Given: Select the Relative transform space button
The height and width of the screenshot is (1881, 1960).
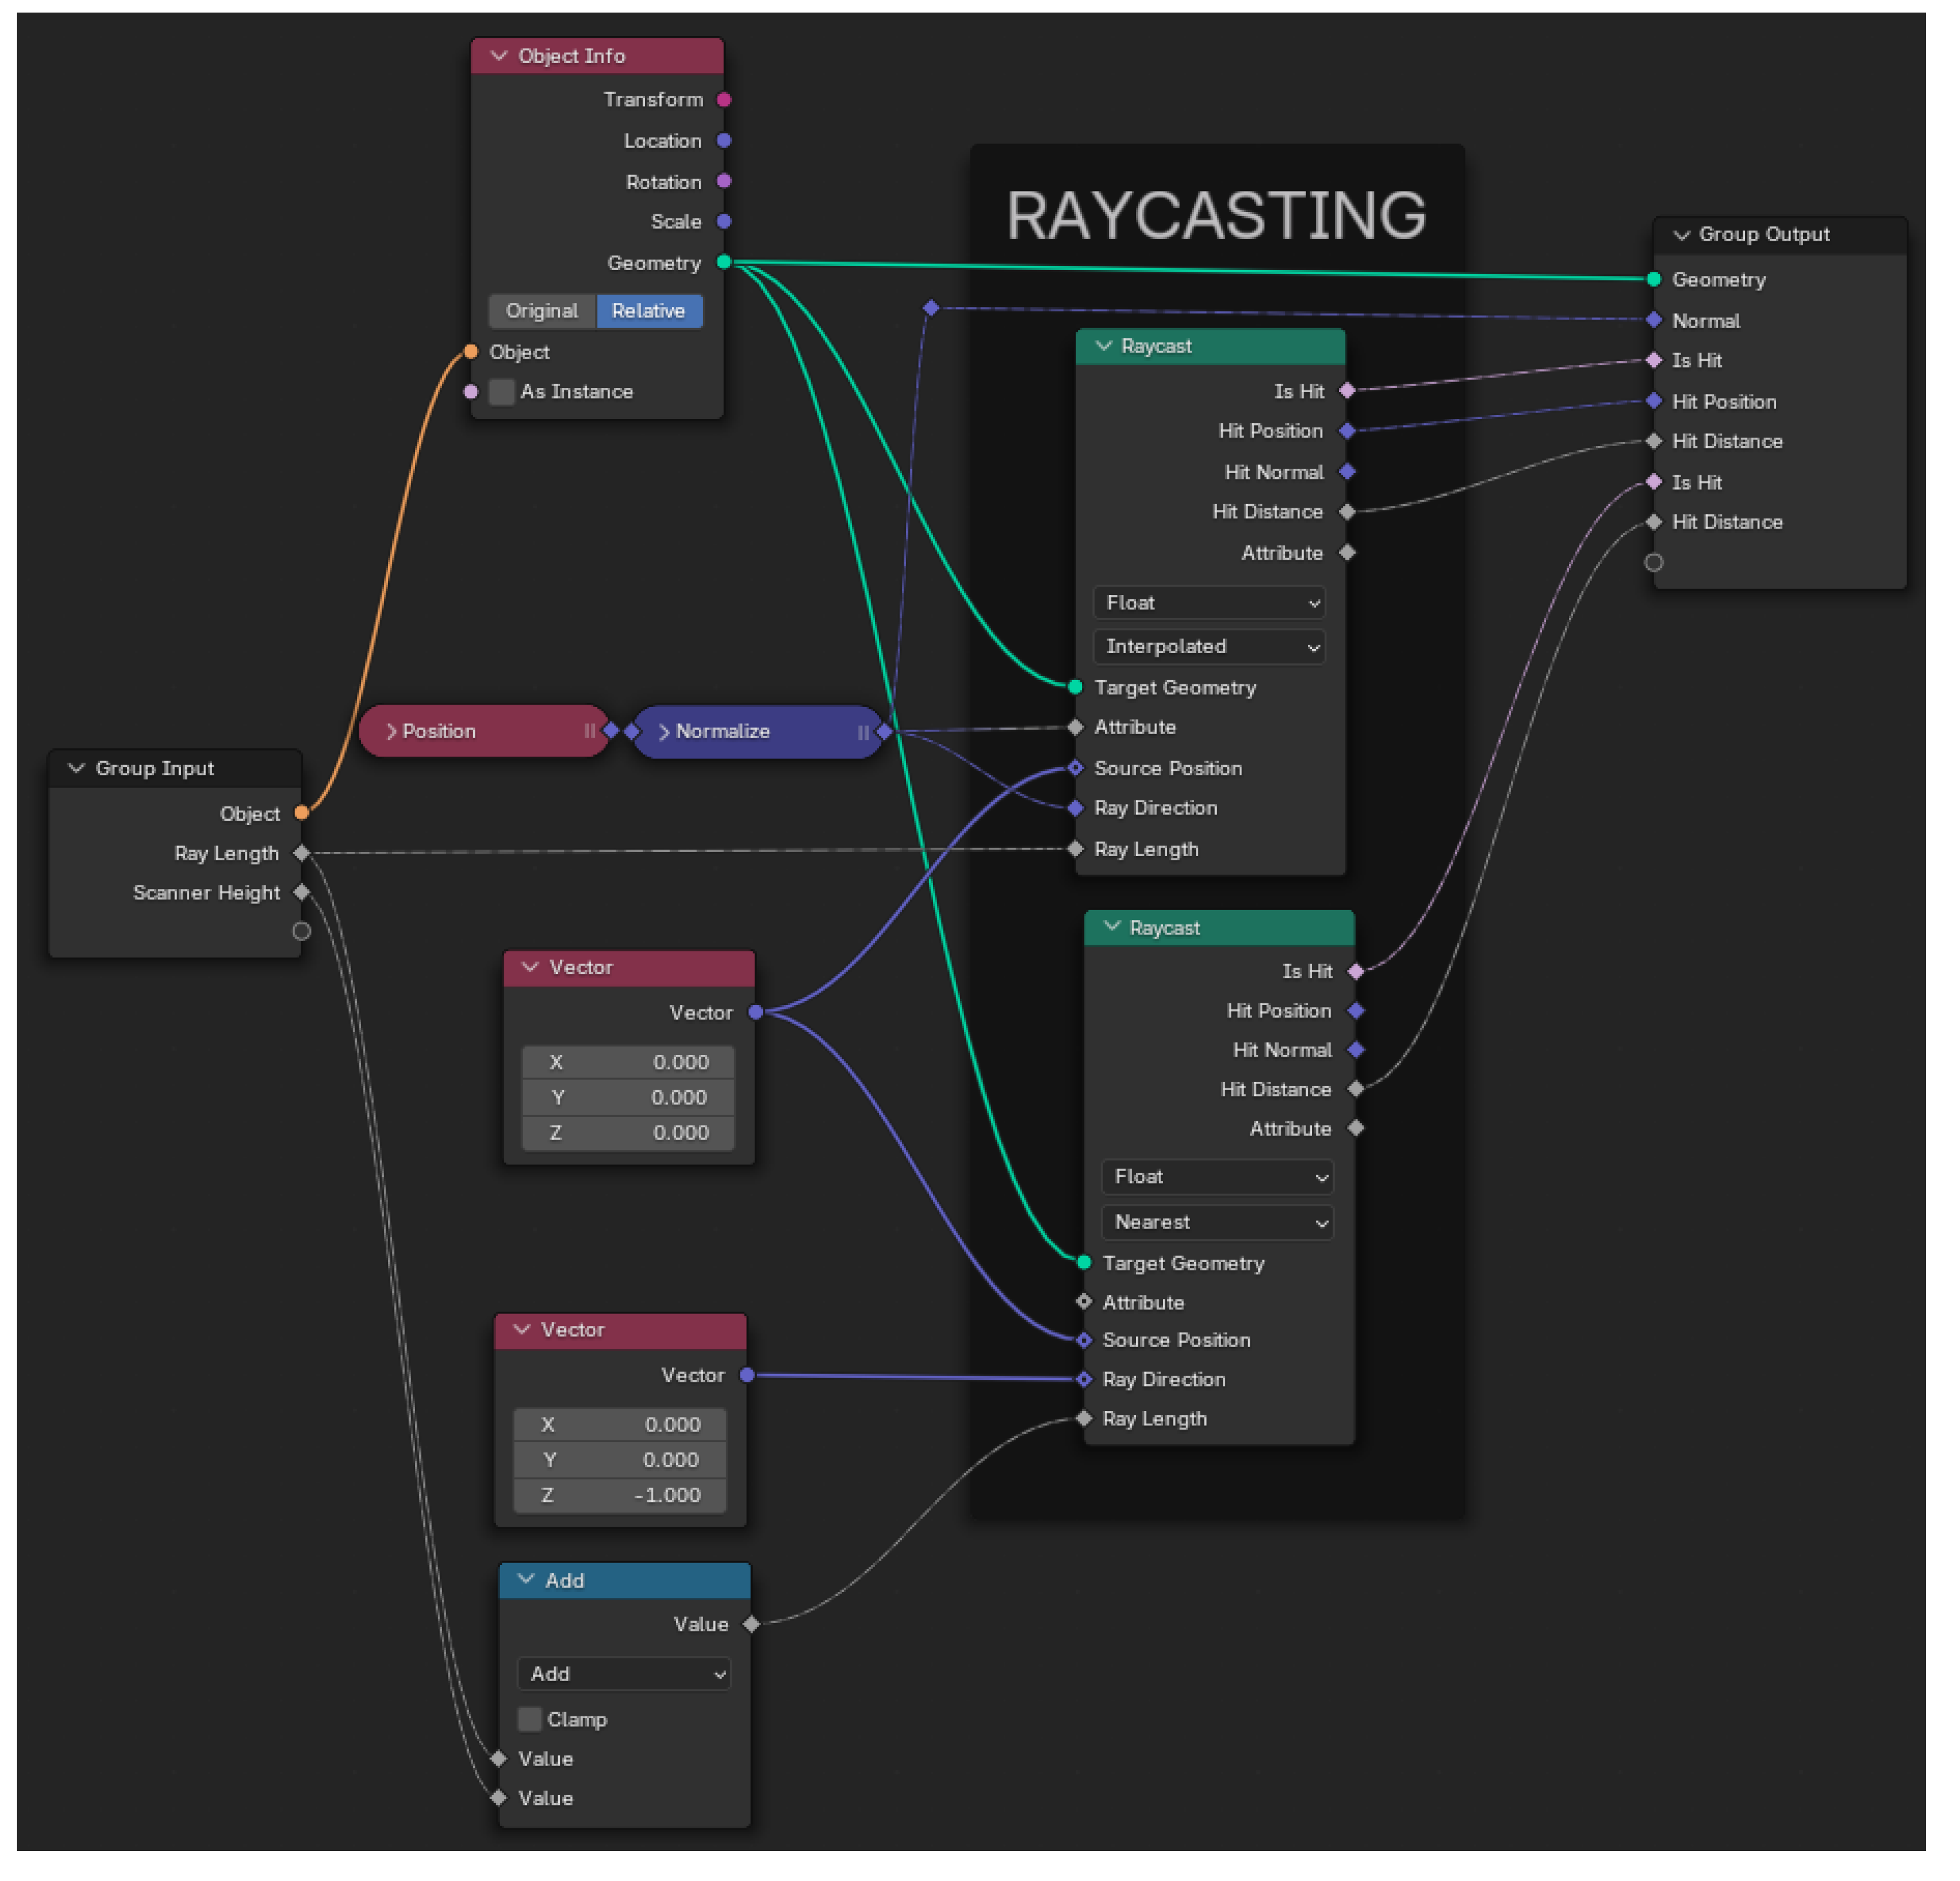Looking at the screenshot, I should click(x=649, y=311).
